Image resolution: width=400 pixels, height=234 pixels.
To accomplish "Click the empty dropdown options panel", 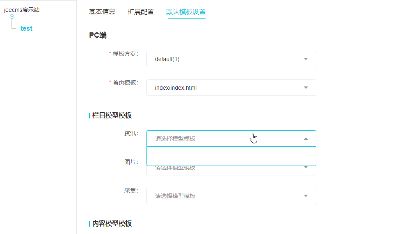I will 231,156.
